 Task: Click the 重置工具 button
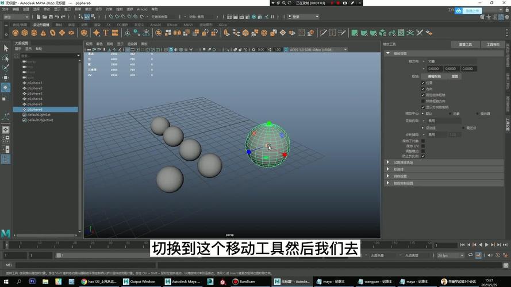coord(465,44)
